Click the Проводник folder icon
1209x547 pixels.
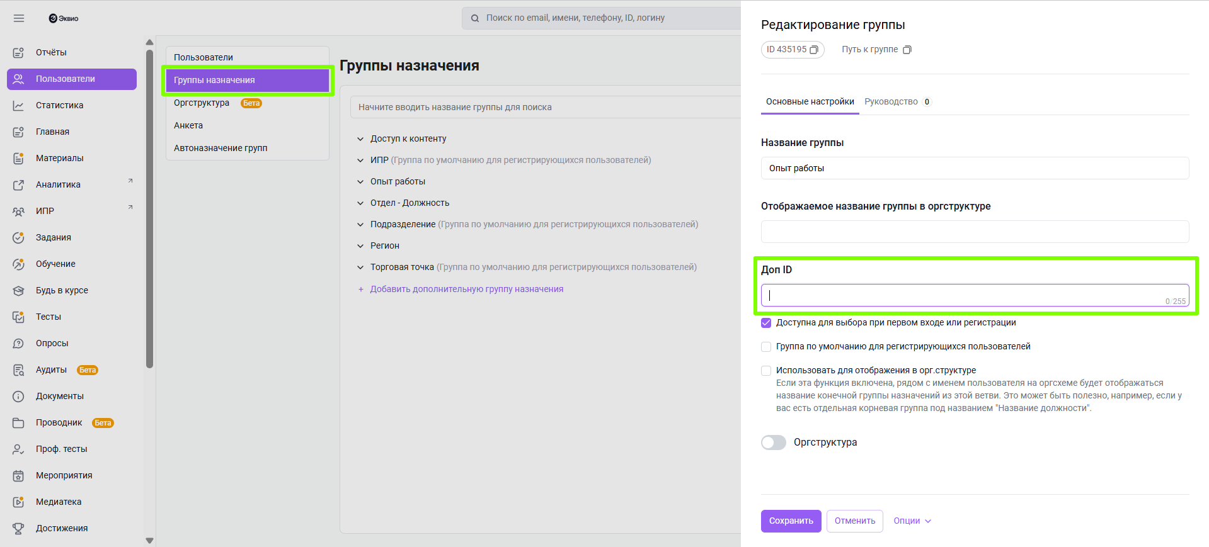(18, 423)
